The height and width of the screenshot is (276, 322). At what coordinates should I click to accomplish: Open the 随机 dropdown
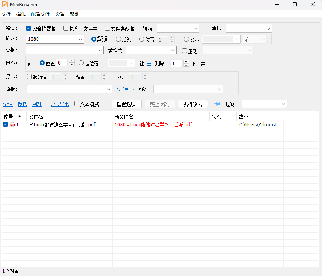(x=248, y=28)
